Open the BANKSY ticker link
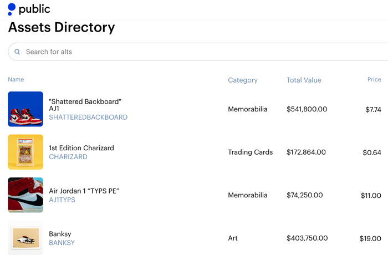 (x=62, y=243)
